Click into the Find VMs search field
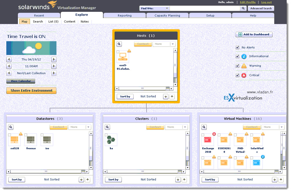Viewport: 291px width, 192px height. pos(205,8)
